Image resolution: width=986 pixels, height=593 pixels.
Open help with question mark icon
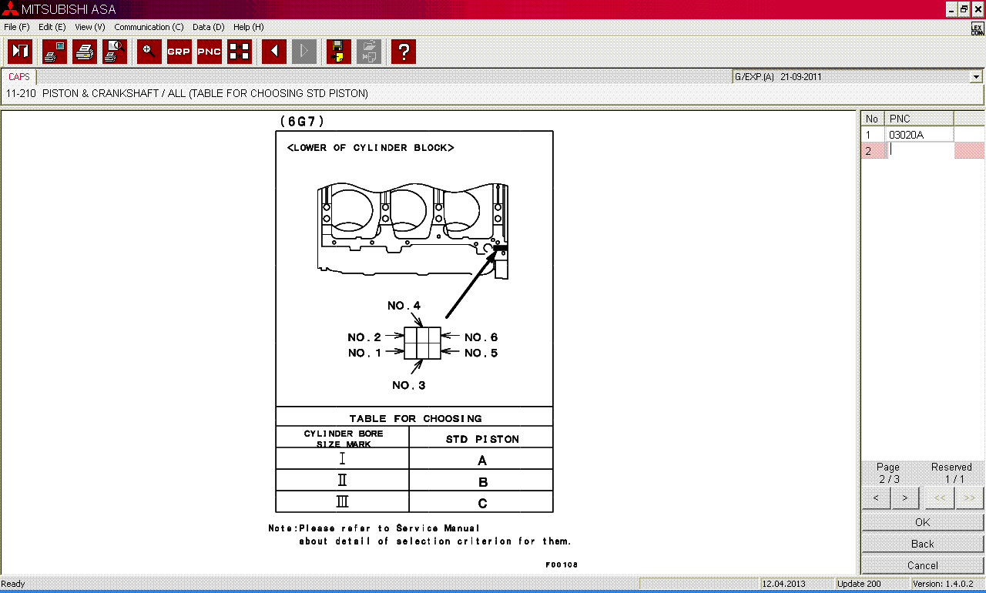pyautogui.click(x=403, y=52)
